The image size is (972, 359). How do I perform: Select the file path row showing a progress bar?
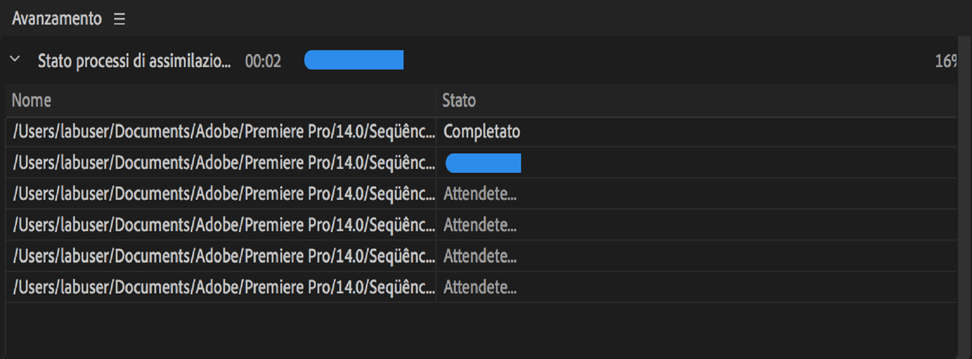224,163
